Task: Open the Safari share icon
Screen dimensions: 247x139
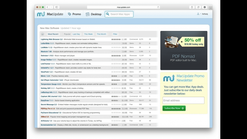Action: 192,7
